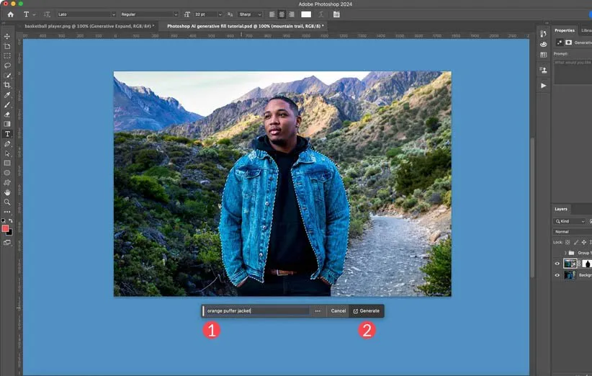Click the Actions play icon in side dock
592x376 pixels.
543,86
